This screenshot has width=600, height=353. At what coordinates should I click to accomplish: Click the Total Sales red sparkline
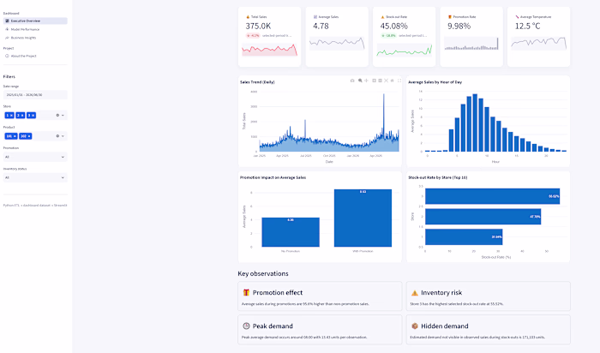[x=269, y=50]
